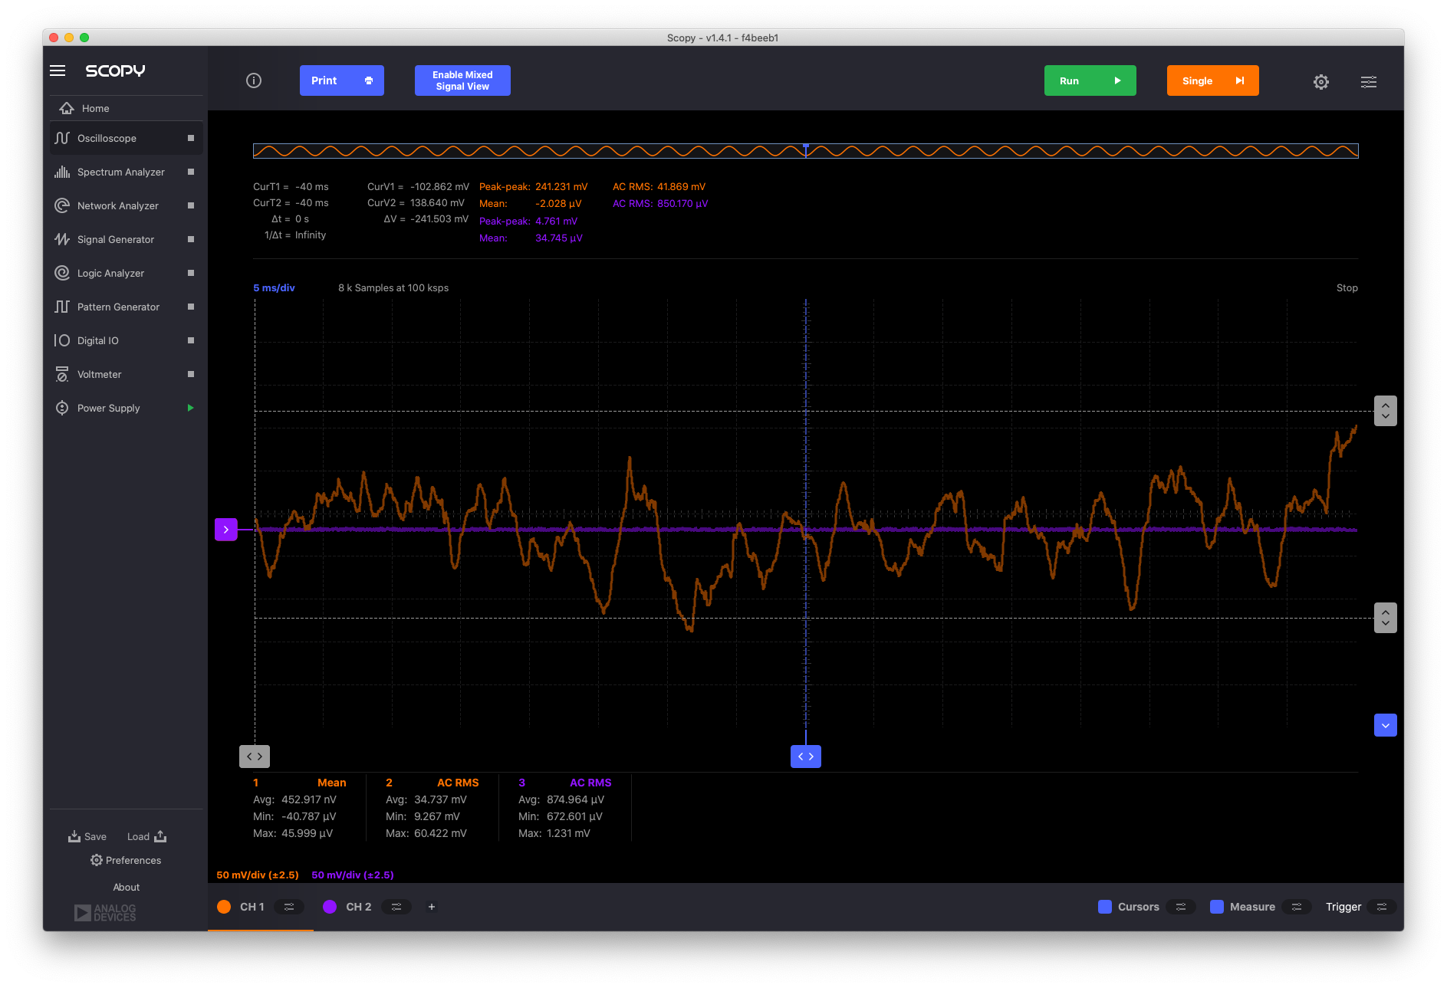The width and height of the screenshot is (1447, 988).
Task: Open Measure settings menu
Action: pos(1297,907)
